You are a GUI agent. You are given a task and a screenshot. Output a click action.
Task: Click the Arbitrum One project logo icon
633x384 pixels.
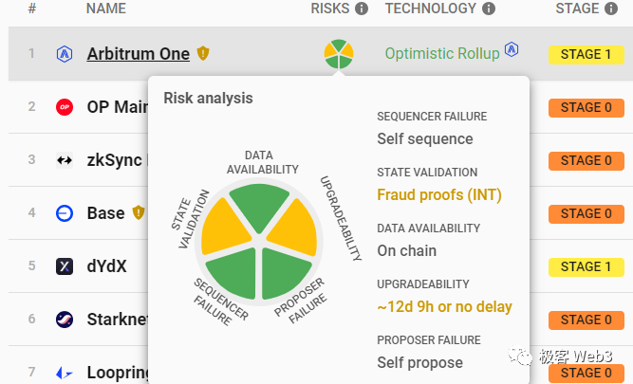pos(65,54)
